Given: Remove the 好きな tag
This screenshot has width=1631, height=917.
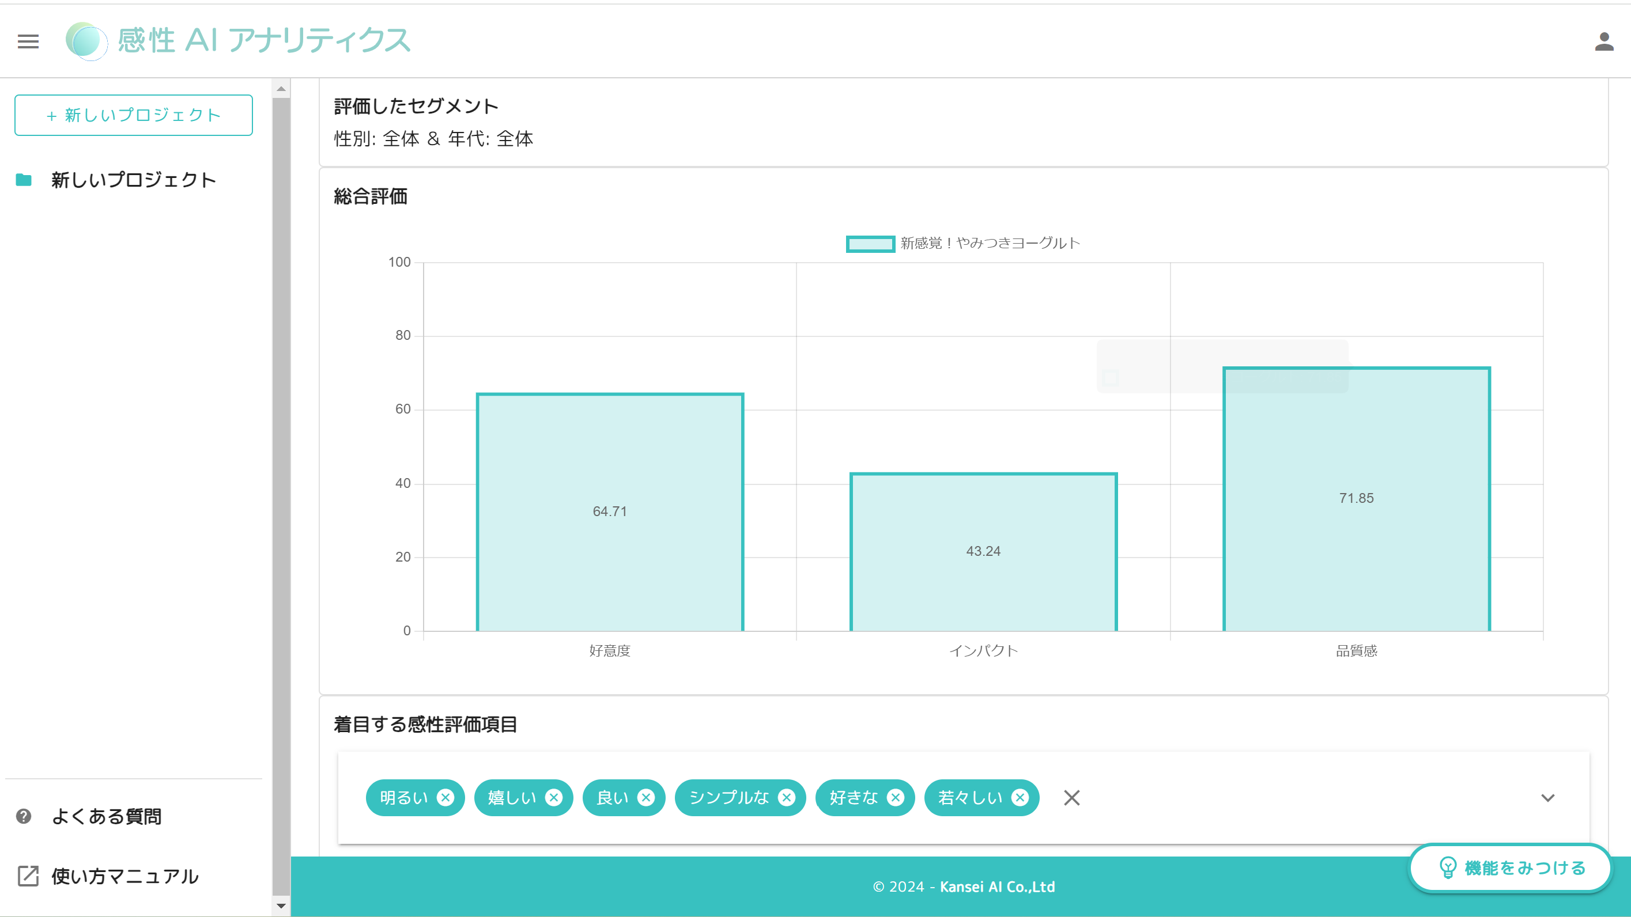Looking at the screenshot, I should pos(895,798).
